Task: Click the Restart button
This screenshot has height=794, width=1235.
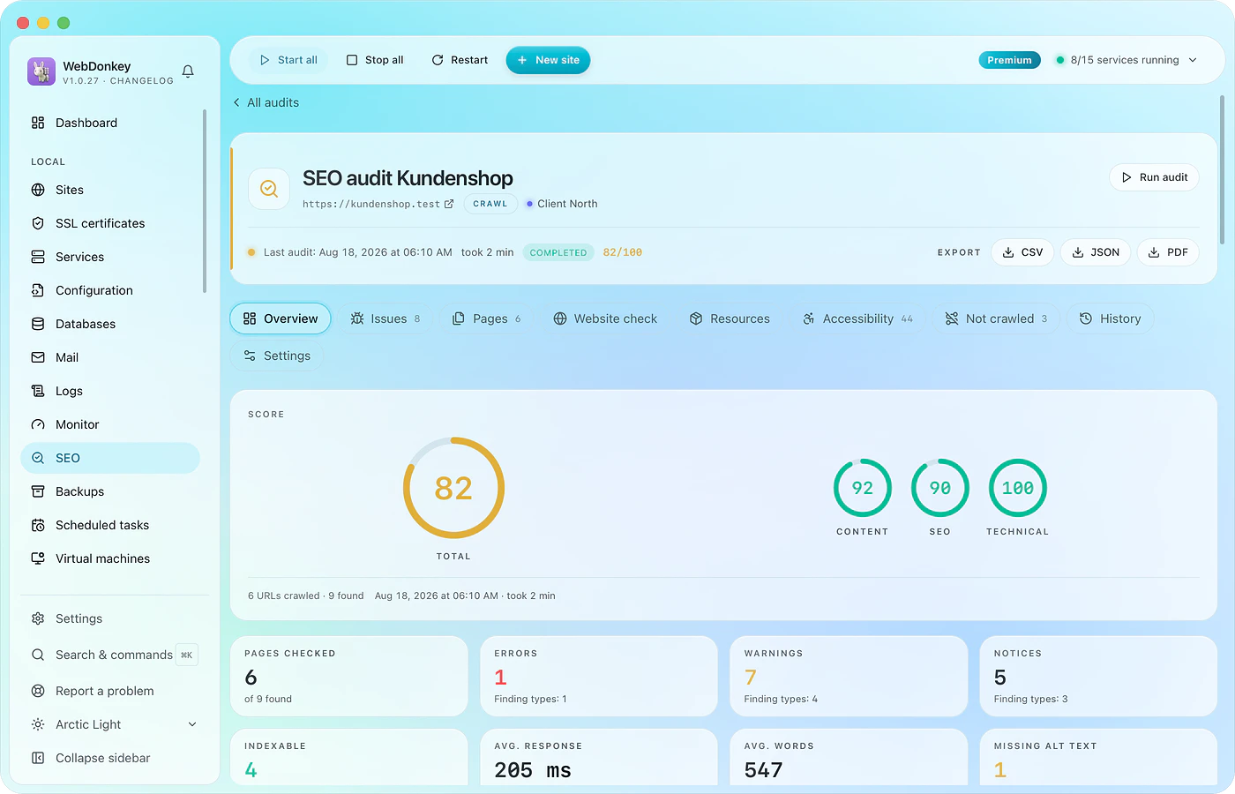Action: pos(460,60)
